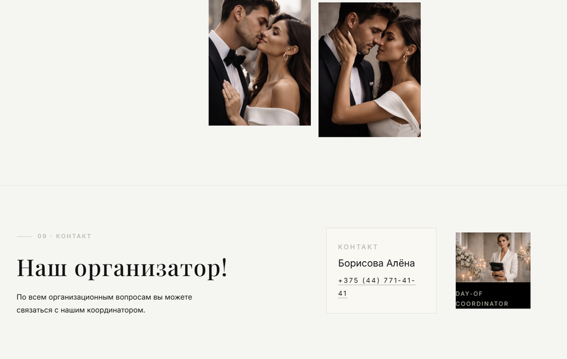The width and height of the screenshot is (567, 359).
Task: Click the second phone line showing 41
Action: point(342,293)
